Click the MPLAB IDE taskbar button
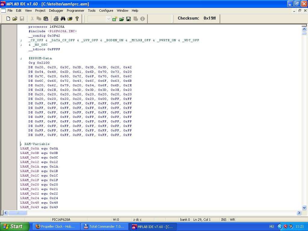 point(152,227)
